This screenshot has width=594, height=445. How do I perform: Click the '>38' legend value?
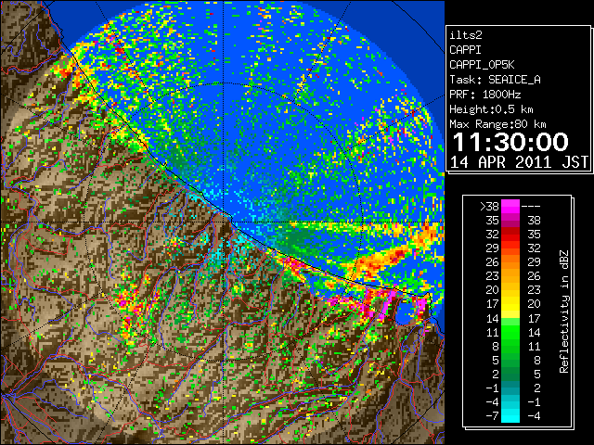[x=489, y=206]
